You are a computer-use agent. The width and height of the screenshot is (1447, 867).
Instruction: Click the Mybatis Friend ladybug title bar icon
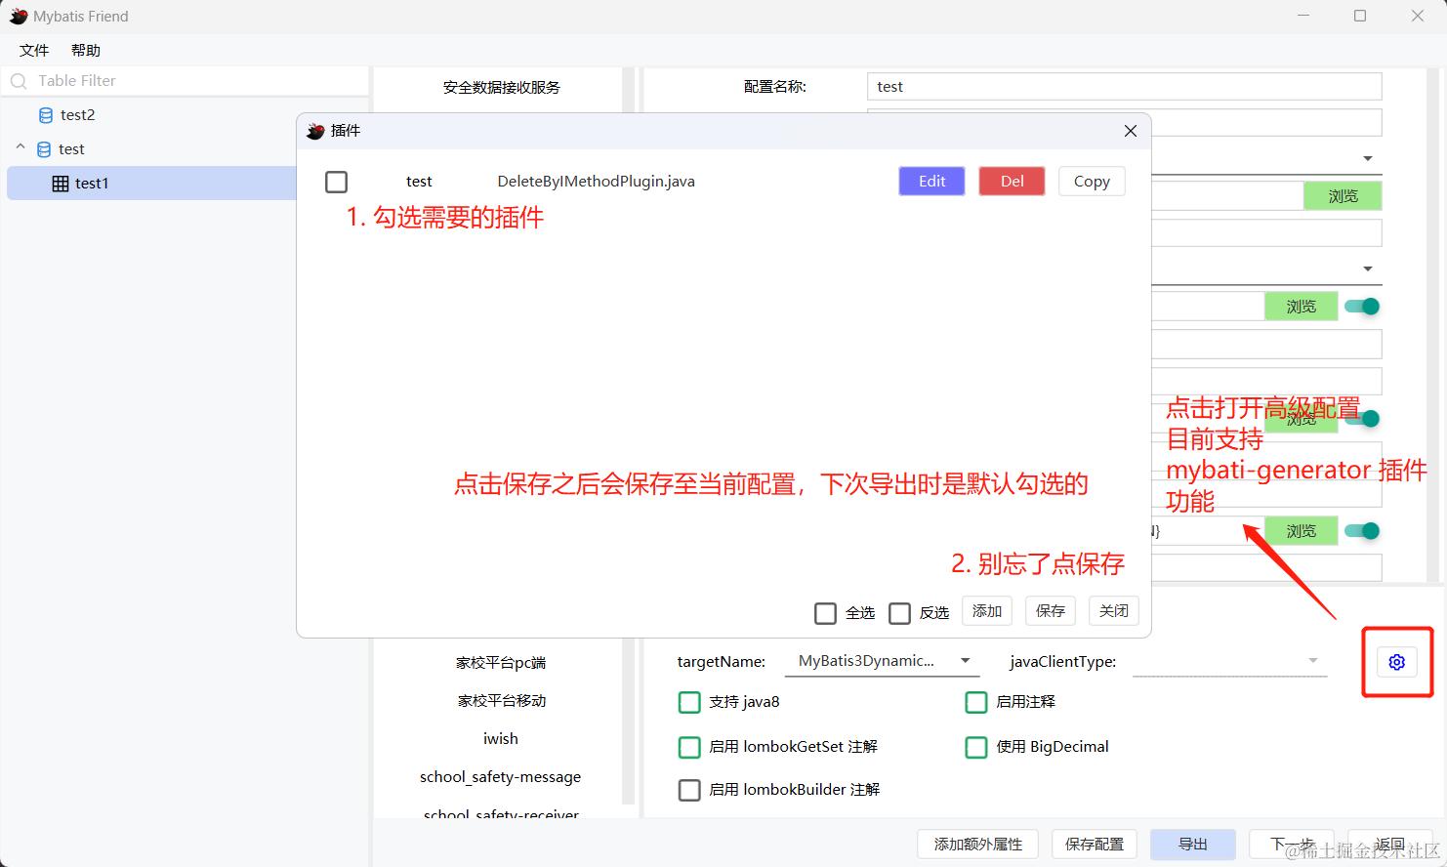point(17,16)
